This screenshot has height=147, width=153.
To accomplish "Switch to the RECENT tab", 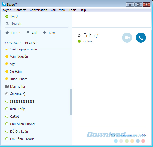I will click(31, 43).
